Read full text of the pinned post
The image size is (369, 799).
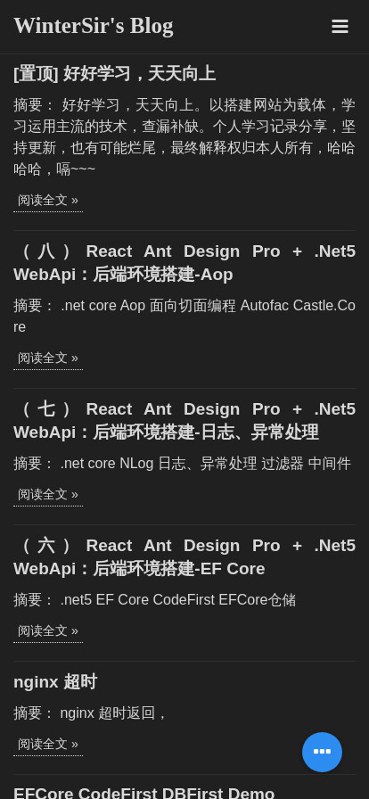48,201
